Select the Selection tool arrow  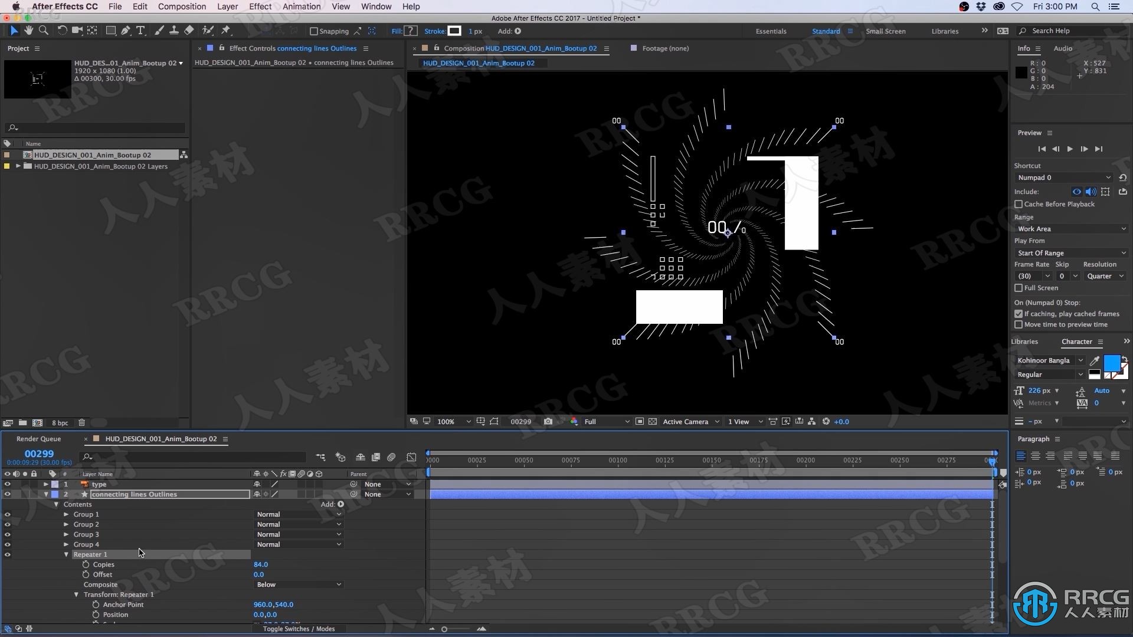(x=12, y=31)
